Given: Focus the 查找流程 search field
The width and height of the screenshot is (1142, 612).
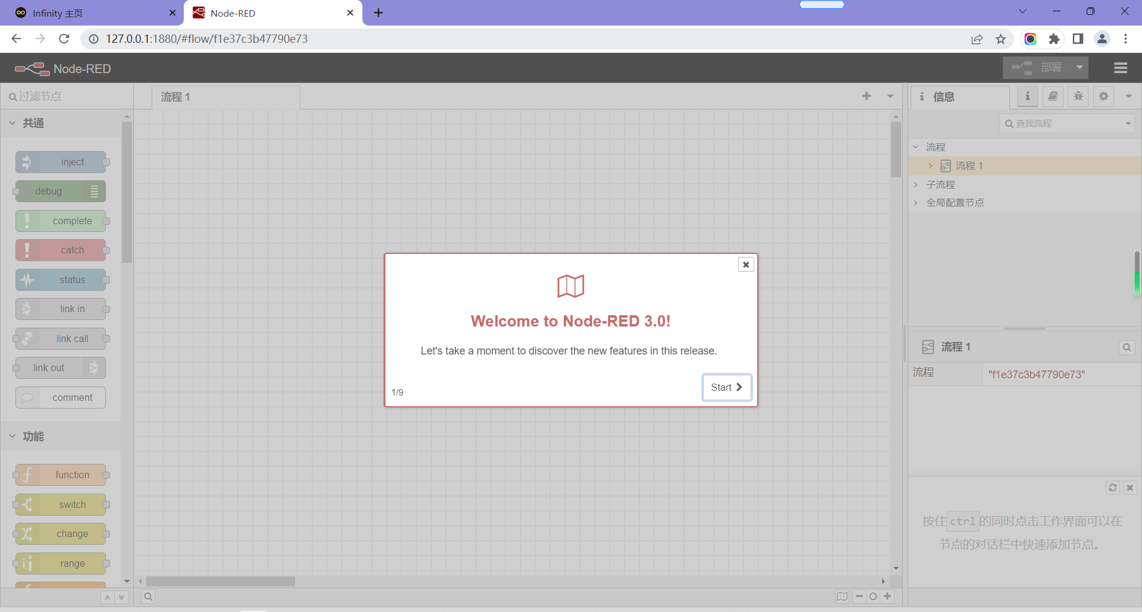Looking at the screenshot, I should (x=1061, y=124).
